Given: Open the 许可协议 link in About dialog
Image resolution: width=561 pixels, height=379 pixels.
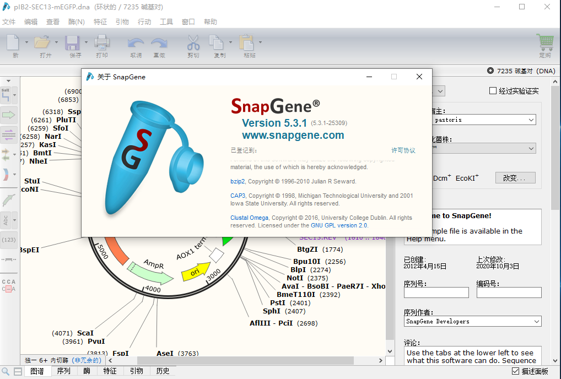Looking at the screenshot, I should pyautogui.click(x=403, y=150).
